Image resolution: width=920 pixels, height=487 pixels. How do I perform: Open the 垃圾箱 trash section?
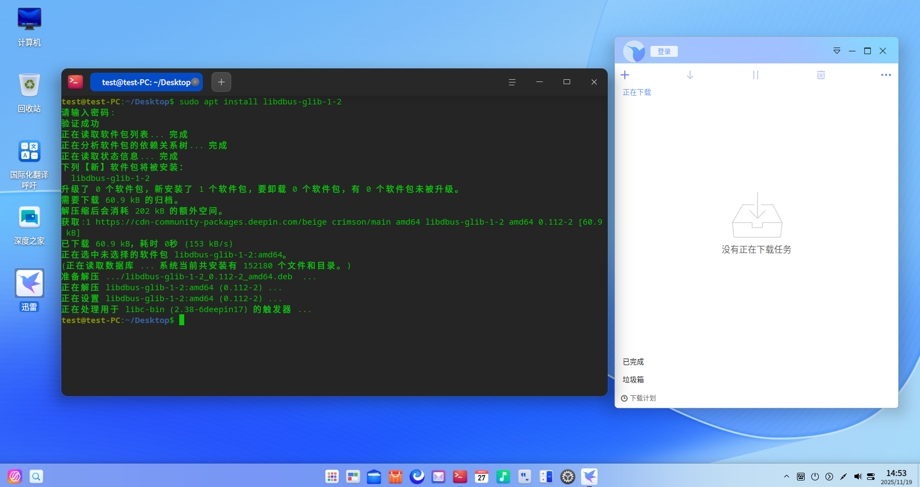pos(633,379)
